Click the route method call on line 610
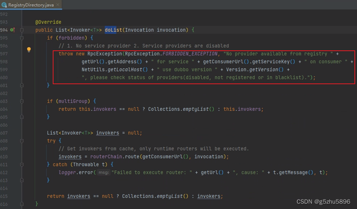 132,157
